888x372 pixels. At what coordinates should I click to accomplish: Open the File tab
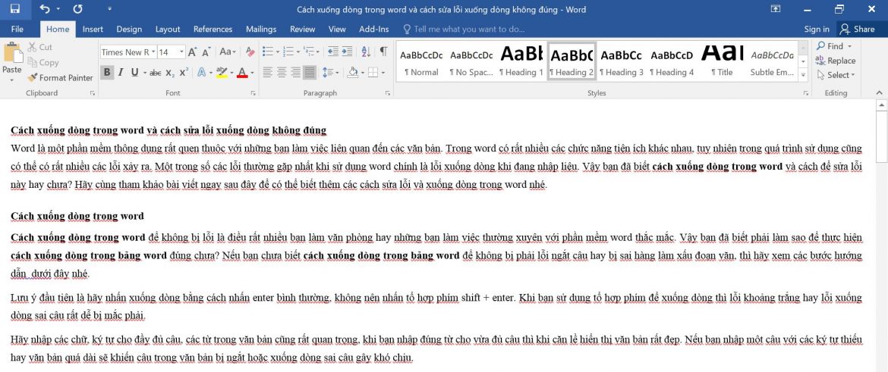click(17, 29)
